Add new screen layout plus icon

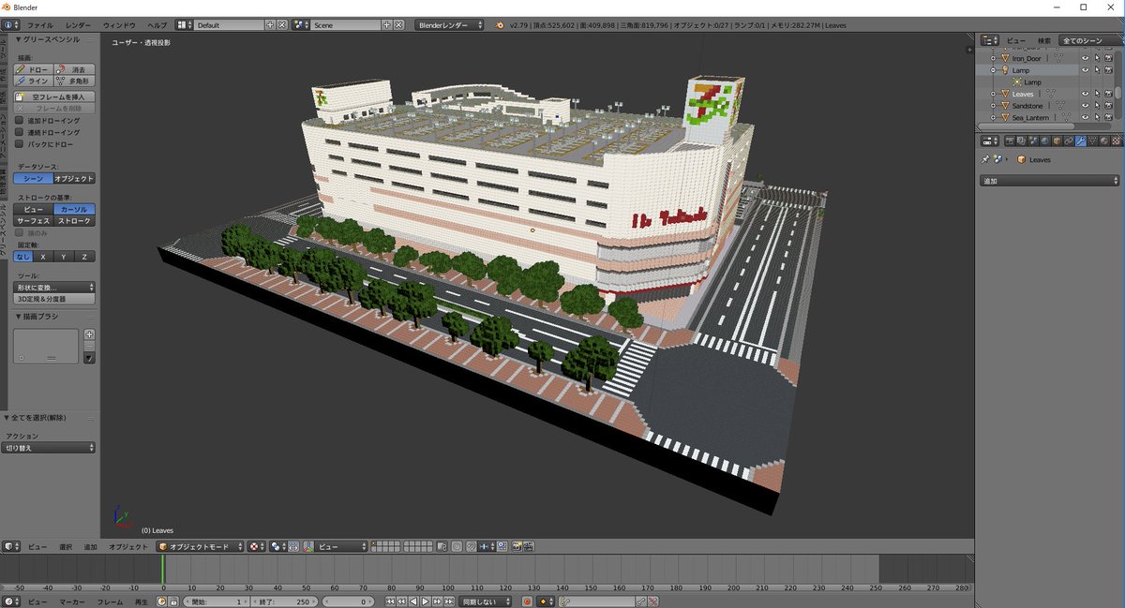(x=270, y=25)
